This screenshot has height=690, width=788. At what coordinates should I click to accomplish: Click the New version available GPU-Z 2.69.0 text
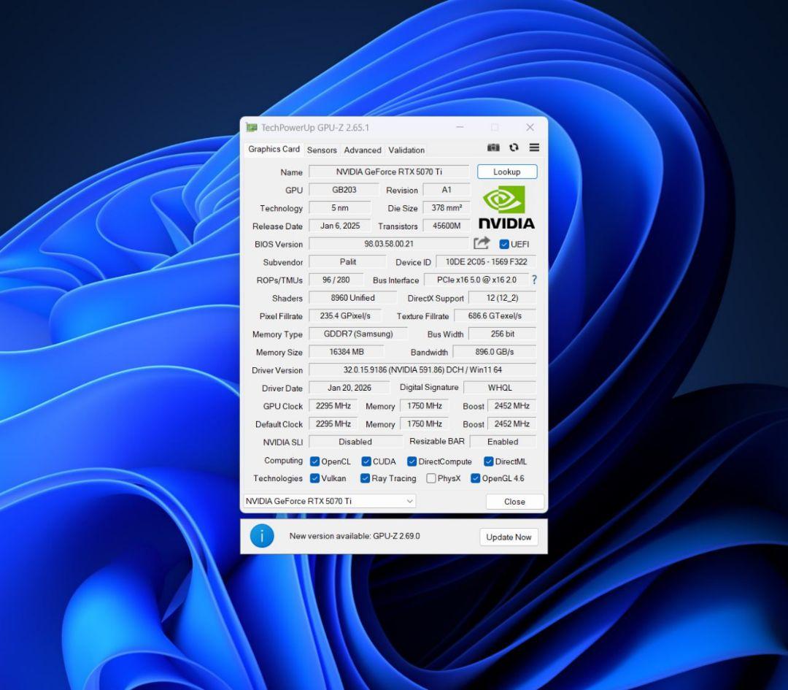pos(355,536)
